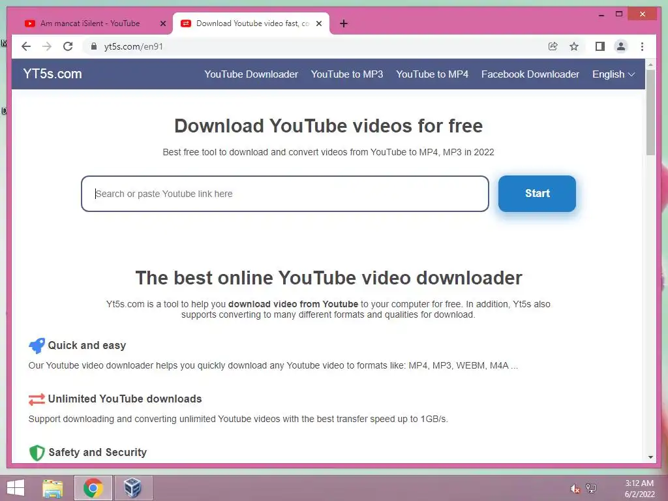668x501 pixels.
Task: Click the Safety and Security heading
Action: coord(98,453)
